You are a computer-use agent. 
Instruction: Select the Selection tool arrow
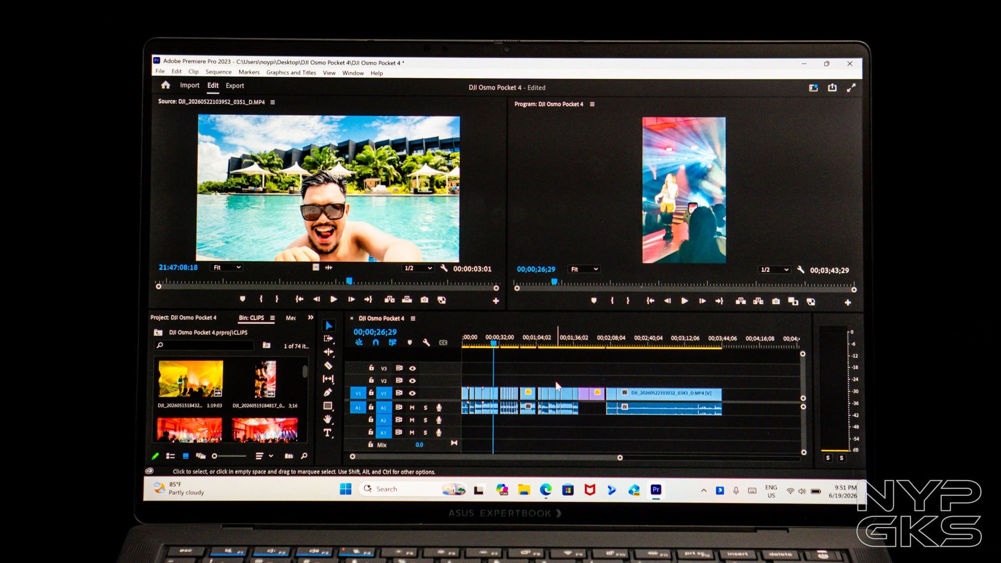tap(329, 325)
